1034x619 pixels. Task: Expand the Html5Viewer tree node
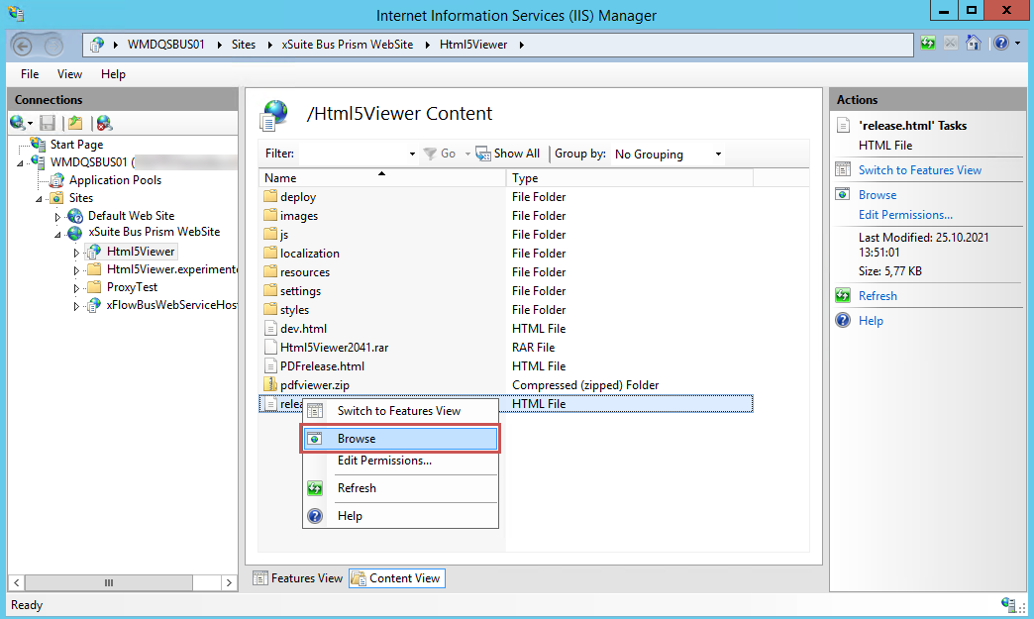point(76,253)
